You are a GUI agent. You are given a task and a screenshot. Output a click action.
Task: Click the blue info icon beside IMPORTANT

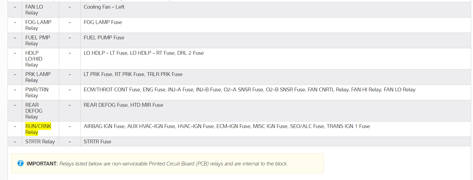pos(21,163)
